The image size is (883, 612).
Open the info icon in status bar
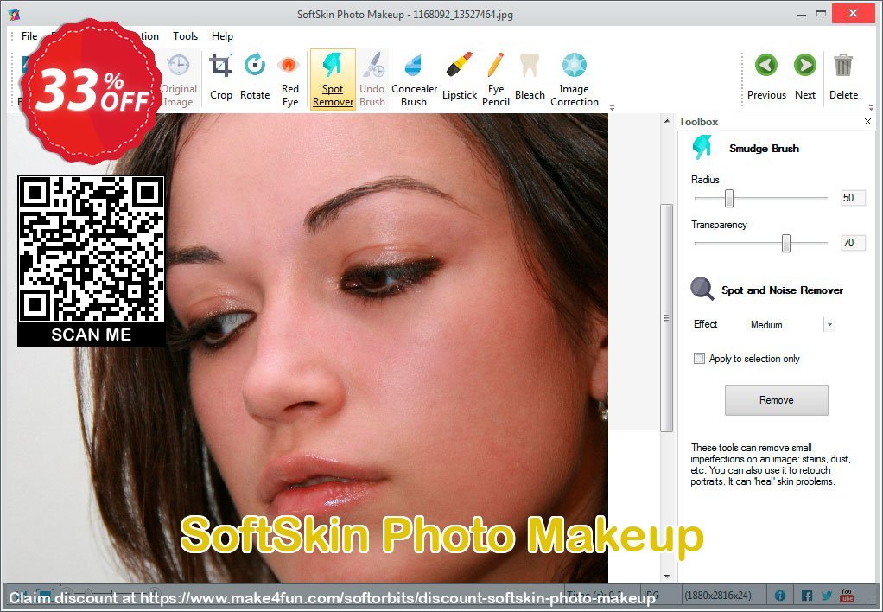point(780,595)
